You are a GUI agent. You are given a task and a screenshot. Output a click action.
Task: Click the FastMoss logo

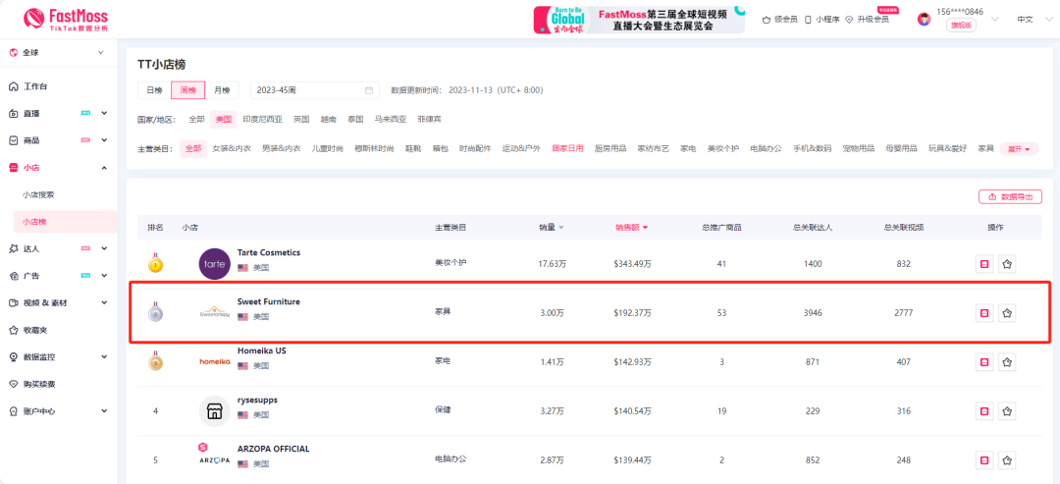[66, 19]
